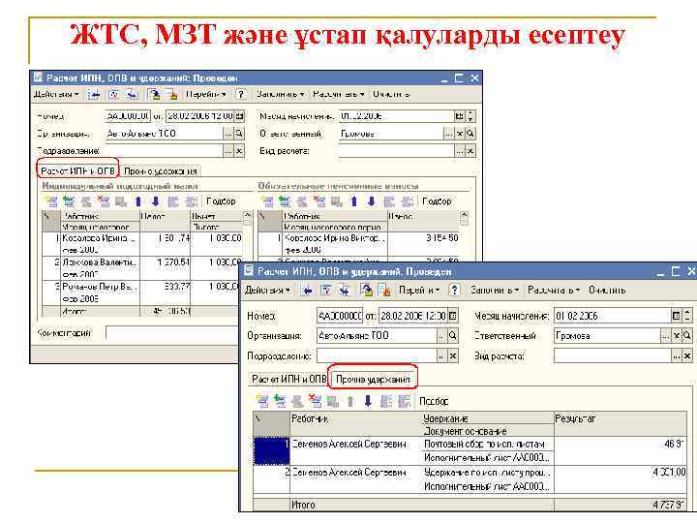Click the help question-mark icon, front window
Image resolution: width=697 pixels, height=523 pixels.
click(454, 290)
